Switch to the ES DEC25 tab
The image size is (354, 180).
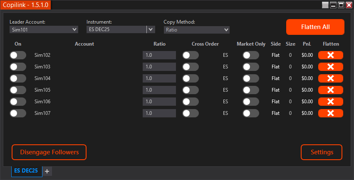(x=26, y=170)
